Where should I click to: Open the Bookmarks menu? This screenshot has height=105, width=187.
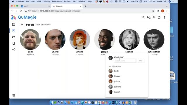57,1
